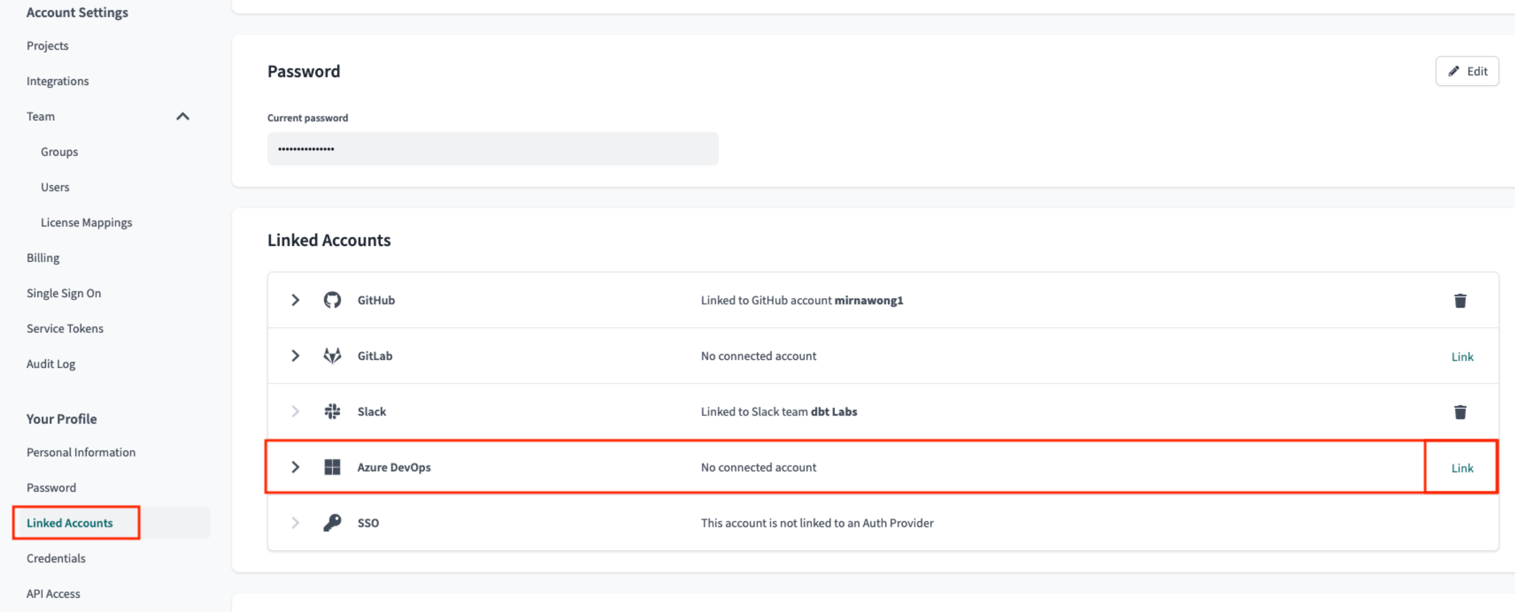Remove the Slack team link via trash
Screen dimensions: 1515x612
click(x=1460, y=412)
